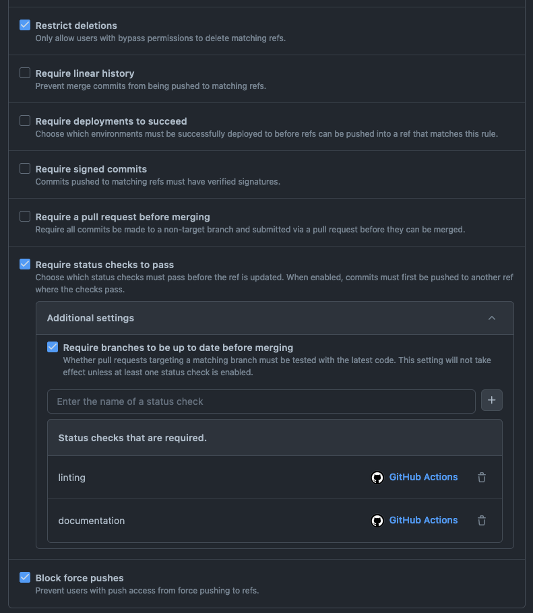Uncheck Require branches to be up to date

(x=53, y=347)
